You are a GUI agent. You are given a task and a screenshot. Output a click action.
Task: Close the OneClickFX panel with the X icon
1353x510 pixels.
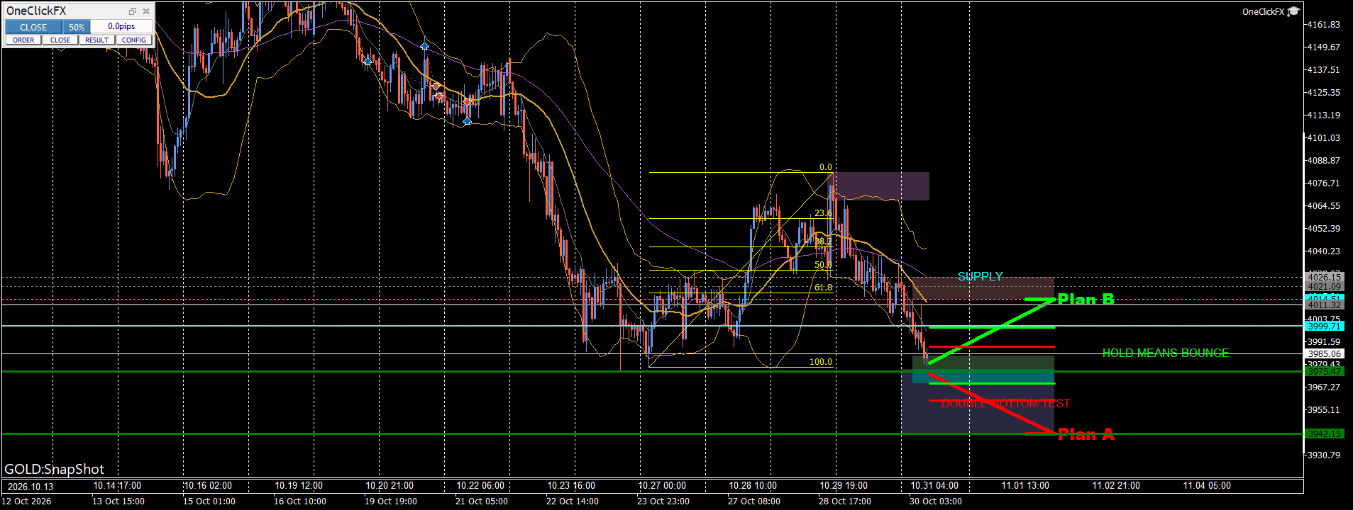146,11
